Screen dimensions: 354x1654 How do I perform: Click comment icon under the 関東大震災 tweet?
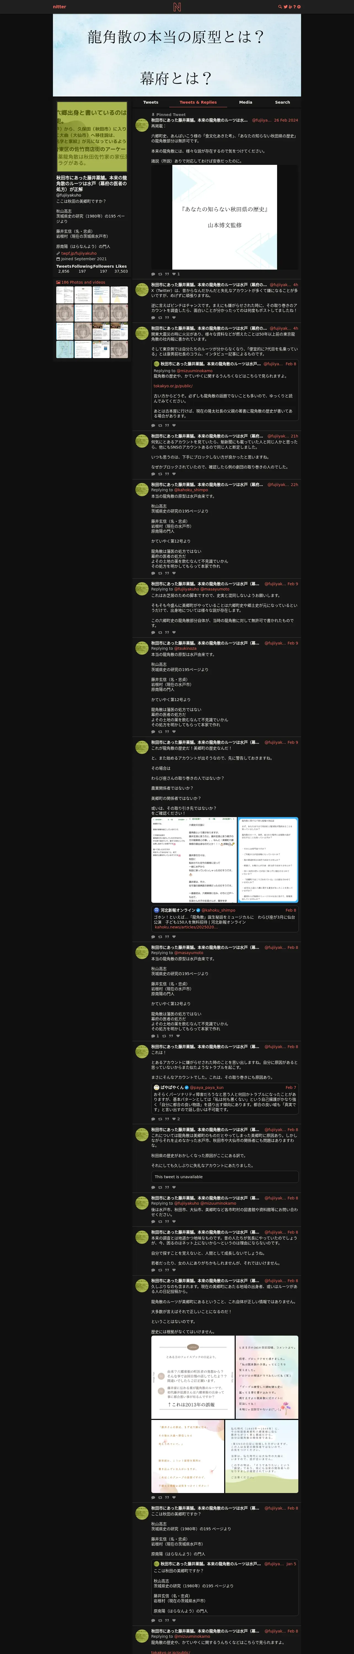pyautogui.click(x=153, y=425)
